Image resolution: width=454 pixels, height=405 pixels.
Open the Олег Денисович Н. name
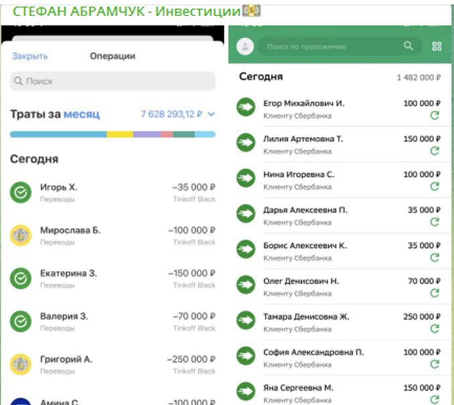pyautogui.click(x=301, y=282)
